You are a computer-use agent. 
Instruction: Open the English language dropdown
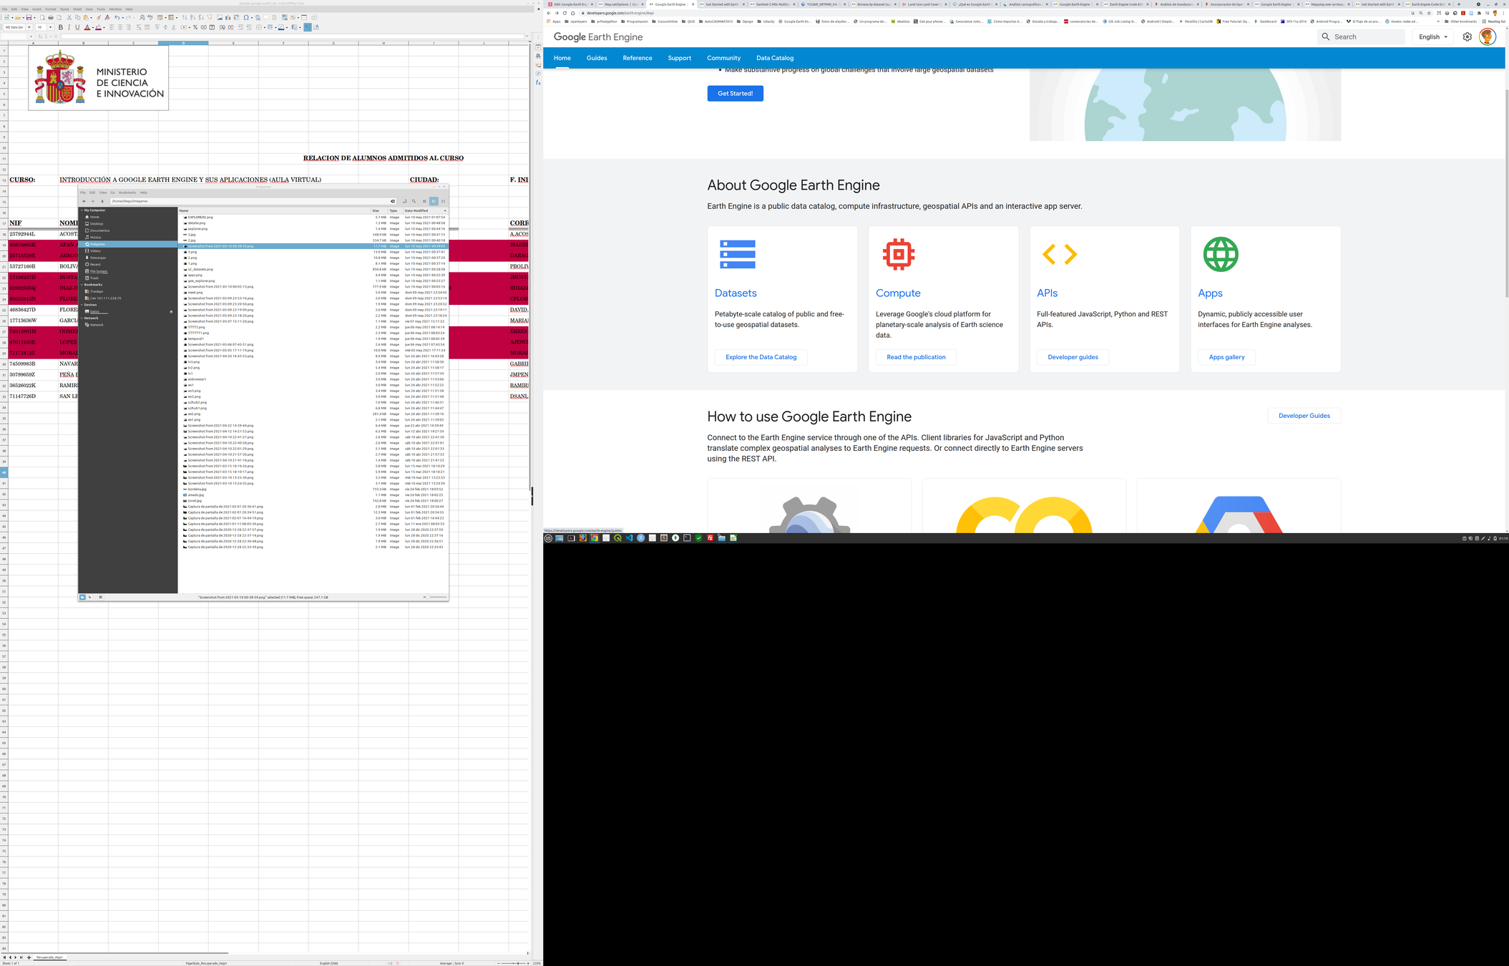(x=1432, y=36)
